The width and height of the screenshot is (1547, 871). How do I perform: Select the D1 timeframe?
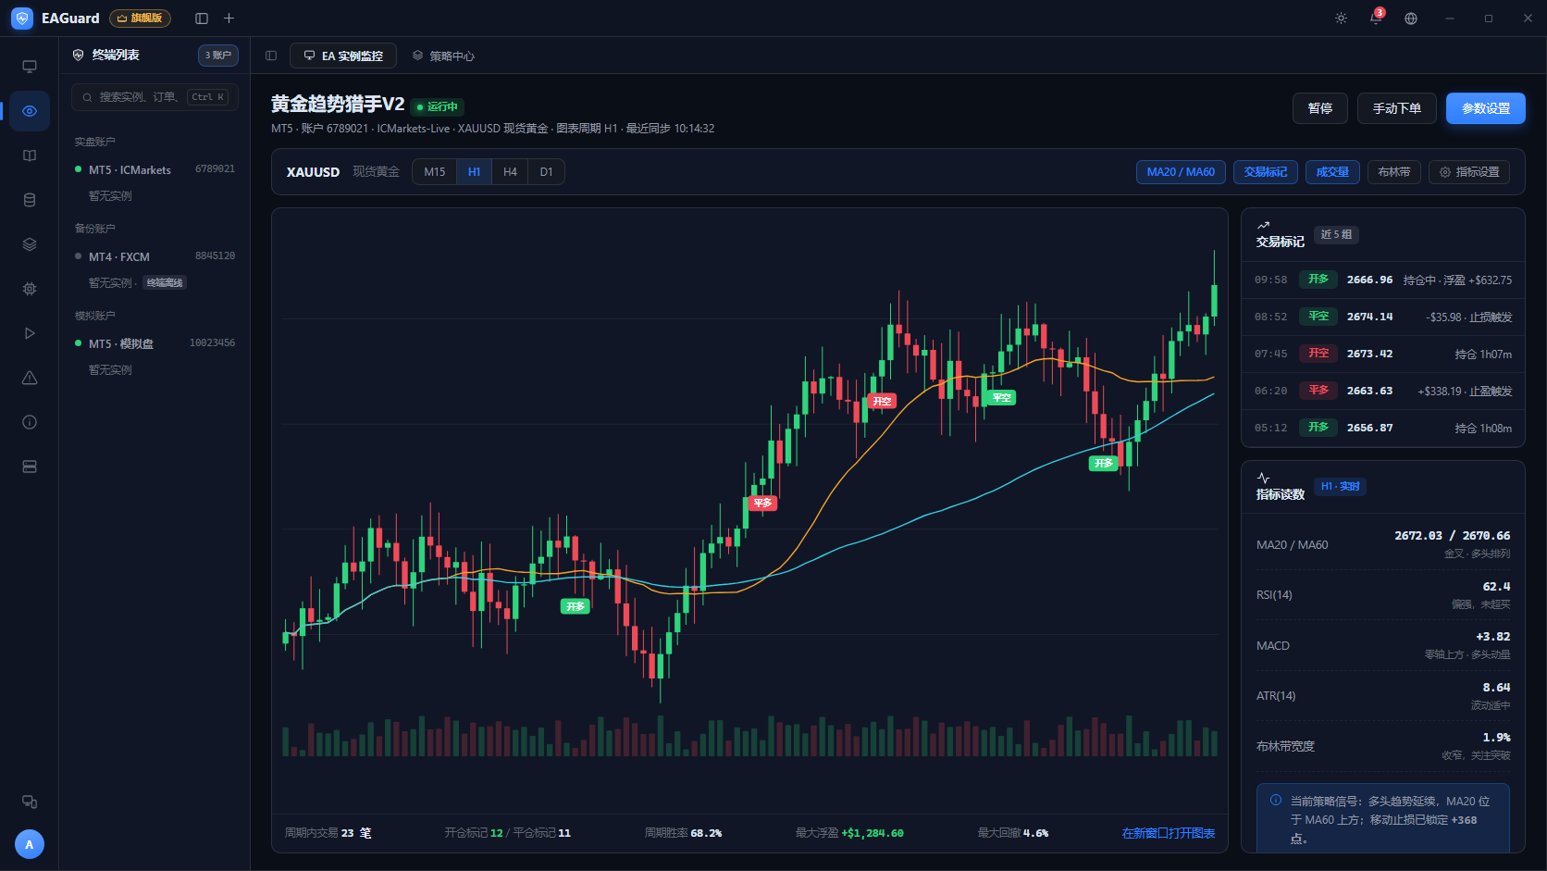click(546, 172)
